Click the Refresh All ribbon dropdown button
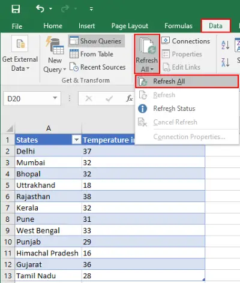 click(147, 54)
